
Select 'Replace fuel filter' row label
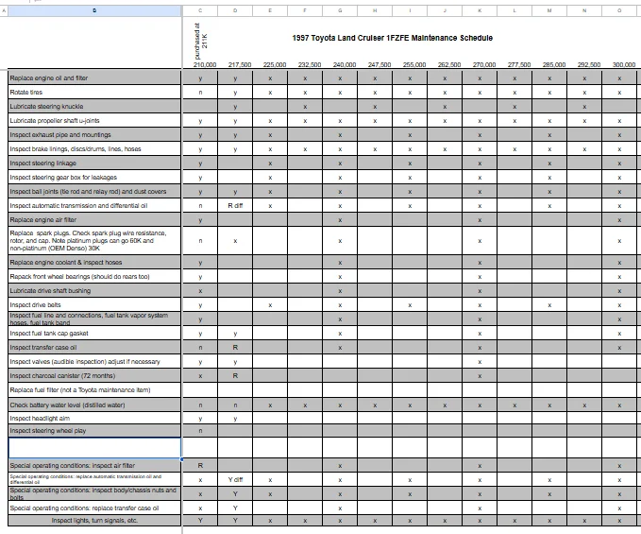point(94,390)
